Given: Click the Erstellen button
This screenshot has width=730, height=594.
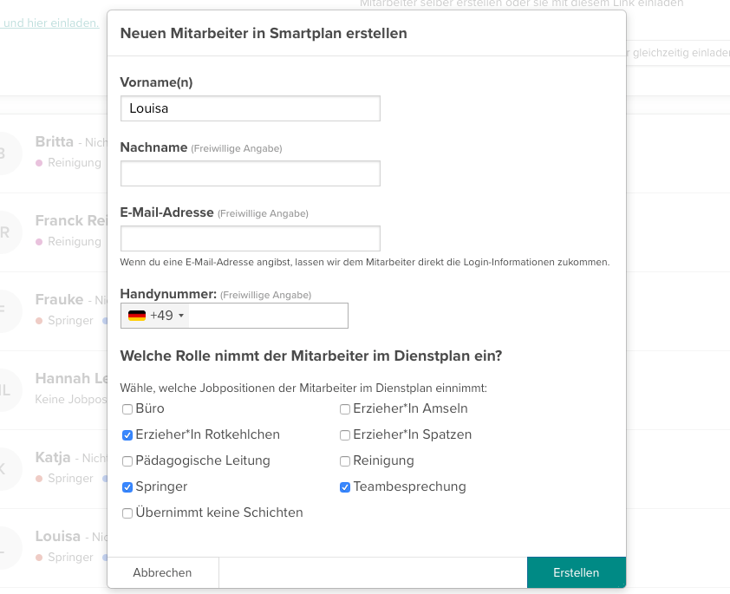Looking at the screenshot, I should pos(576,572).
